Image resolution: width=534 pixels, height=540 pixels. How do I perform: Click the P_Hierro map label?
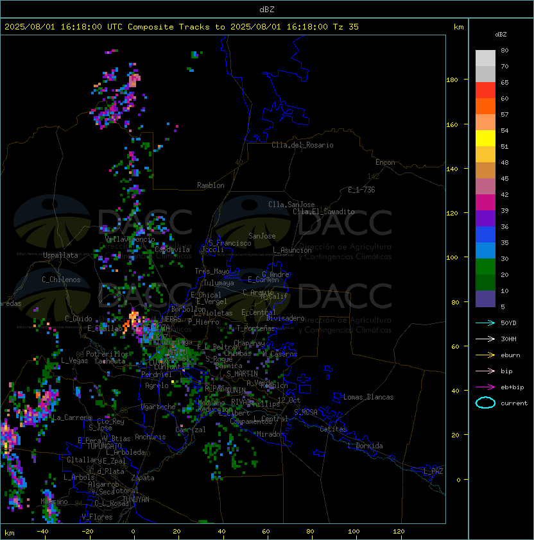coord(203,322)
